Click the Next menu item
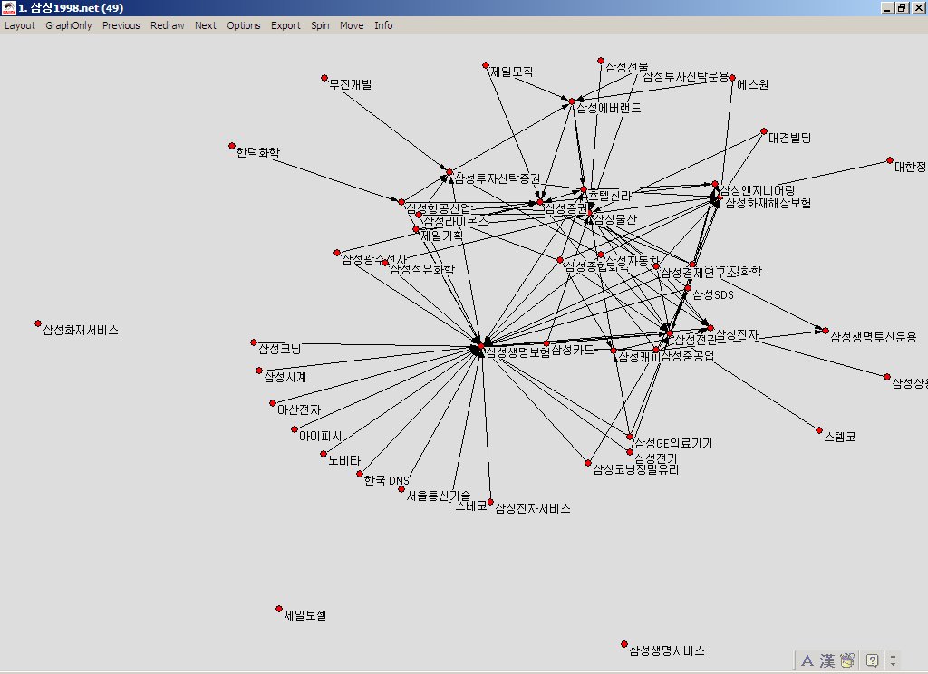This screenshot has height=674, width=928. tap(206, 25)
